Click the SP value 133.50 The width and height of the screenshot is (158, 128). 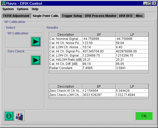[x=99, y=43]
